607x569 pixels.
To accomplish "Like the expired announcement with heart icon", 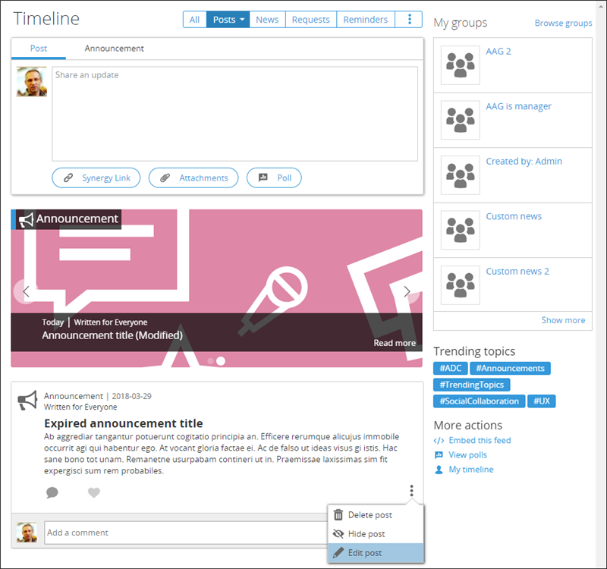I will 94,492.
